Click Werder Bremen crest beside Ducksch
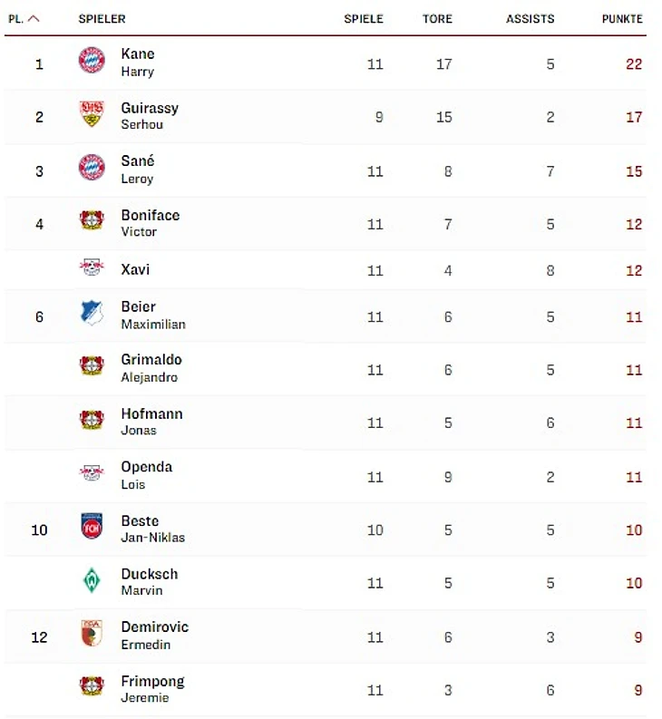Viewport: 662px width, 719px height. coord(92,580)
